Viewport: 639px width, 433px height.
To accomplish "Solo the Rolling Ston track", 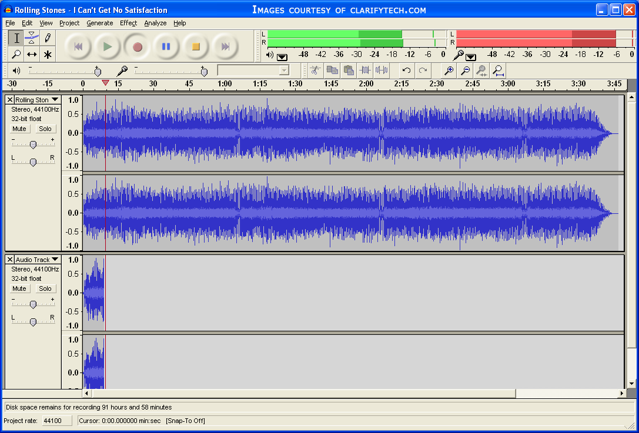I will [45, 129].
